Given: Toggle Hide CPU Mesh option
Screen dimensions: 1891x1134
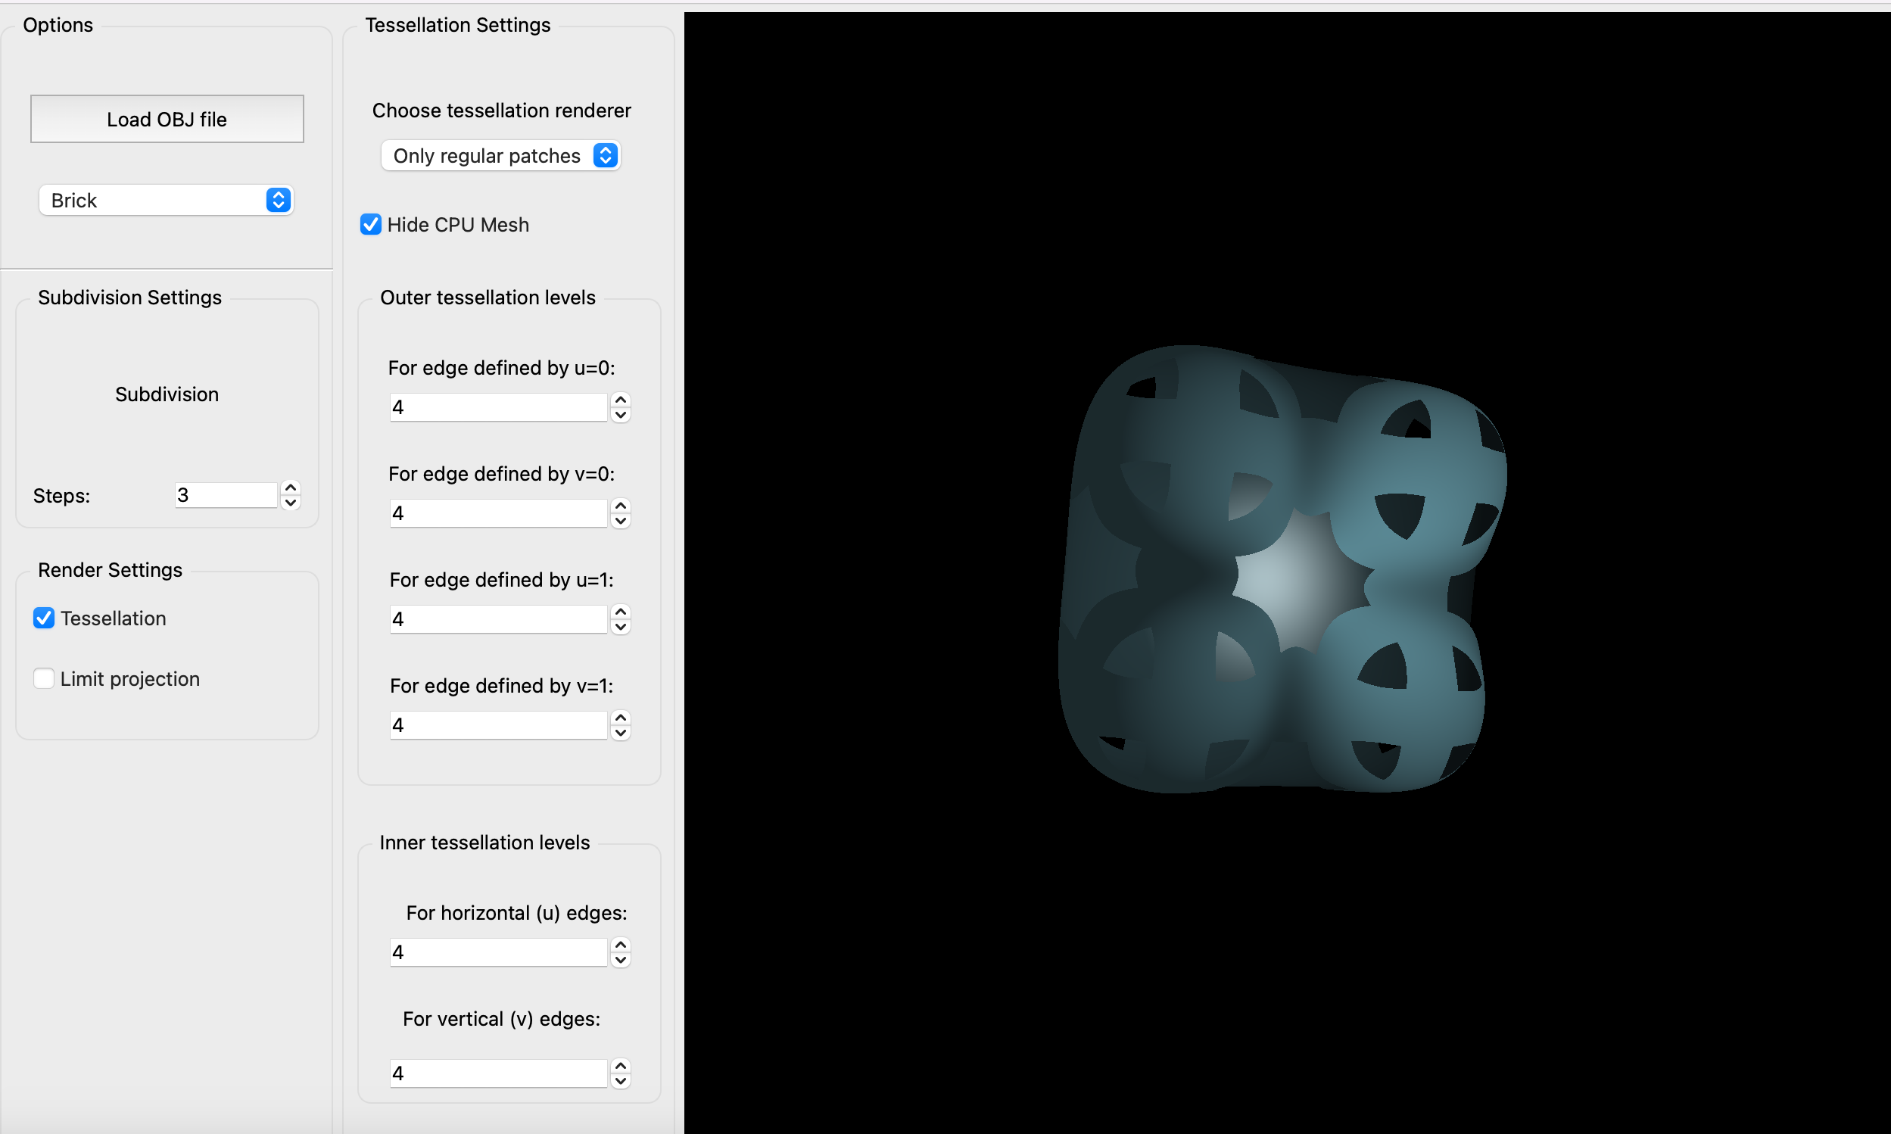Looking at the screenshot, I should (x=371, y=224).
